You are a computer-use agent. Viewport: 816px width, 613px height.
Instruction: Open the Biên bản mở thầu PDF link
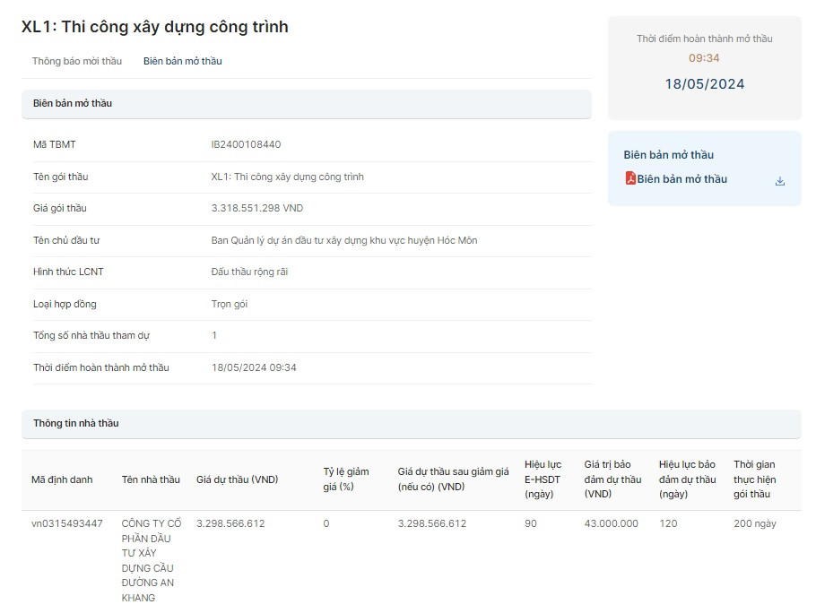coord(681,179)
